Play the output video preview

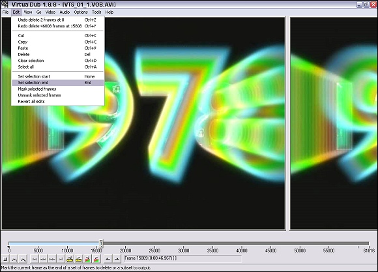tap(23, 259)
